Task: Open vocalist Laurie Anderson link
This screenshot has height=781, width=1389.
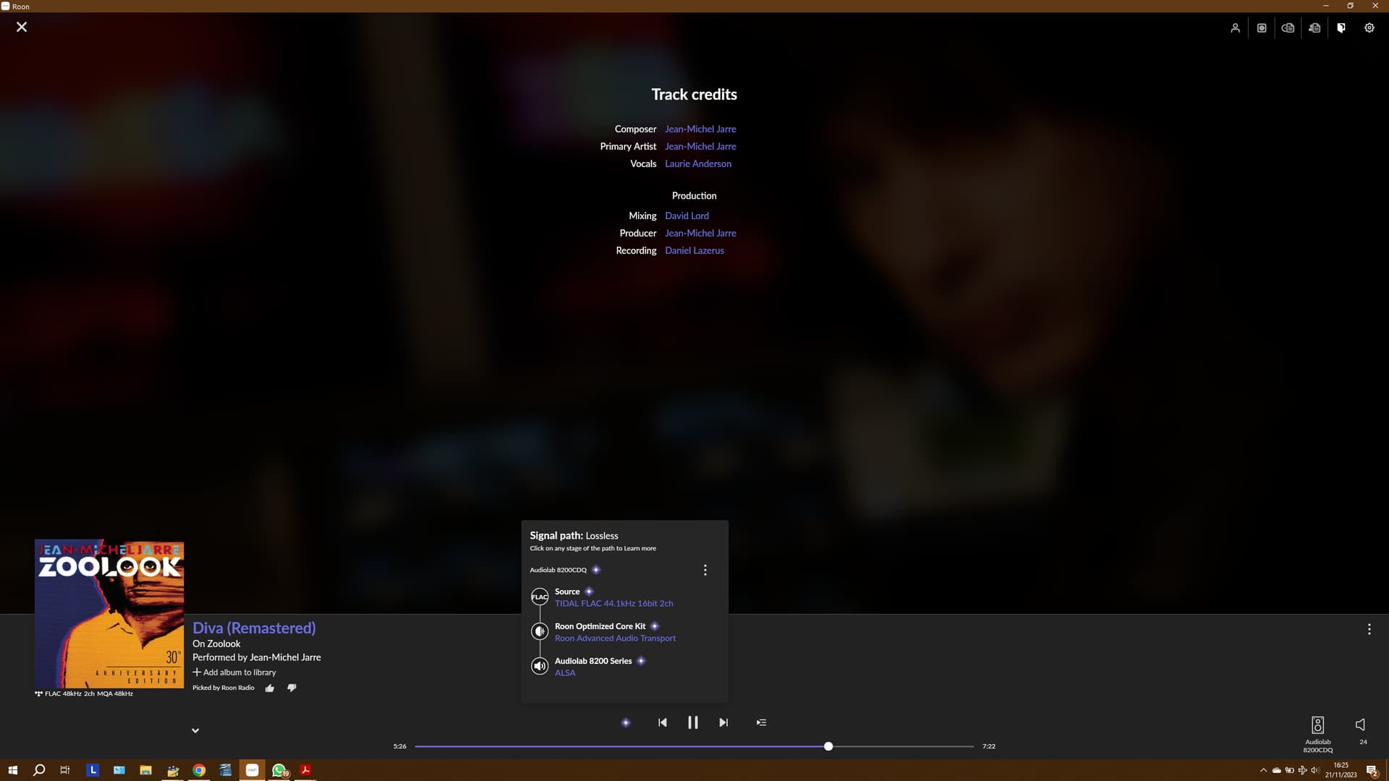Action: pyautogui.click(x=698, y=163)
